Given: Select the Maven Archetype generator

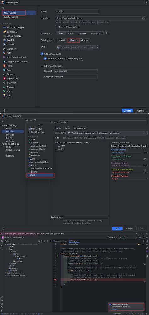Looking at the screenshot, I should 13,27.
